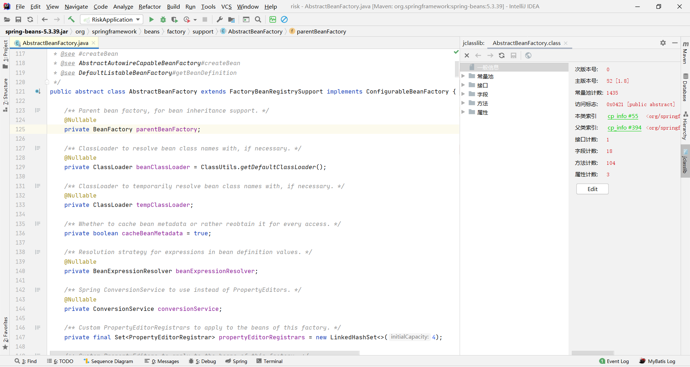Open Search Everywhere magnifier icon

point(258,19)
